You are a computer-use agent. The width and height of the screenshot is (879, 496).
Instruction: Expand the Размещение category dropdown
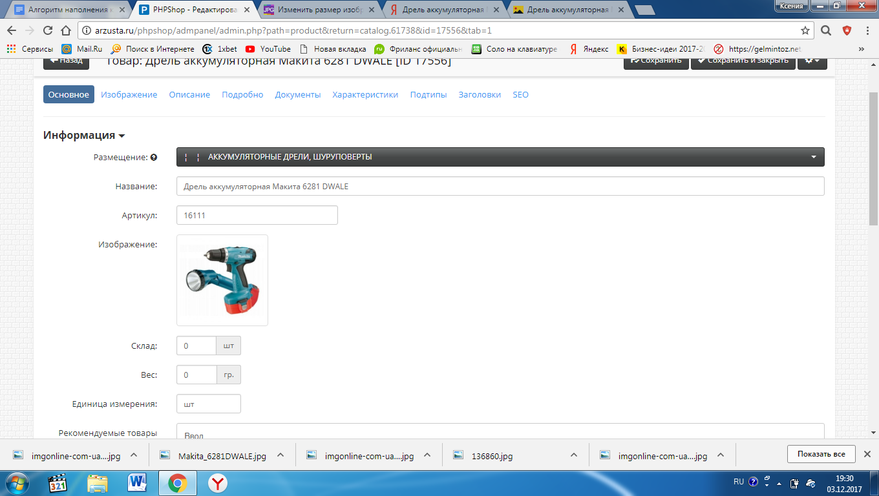click(500, 157)
